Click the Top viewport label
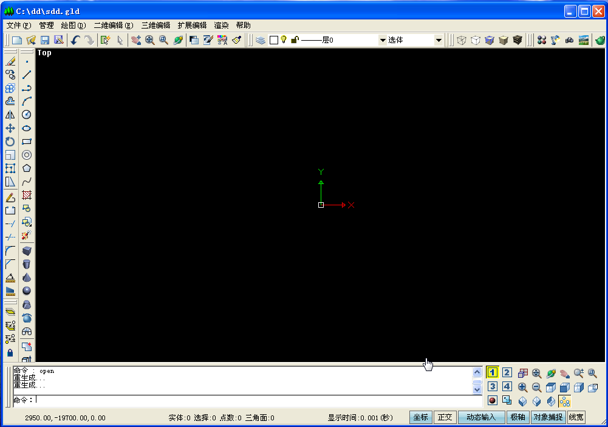This screenshot has height=427, width=608. point(44,53)
